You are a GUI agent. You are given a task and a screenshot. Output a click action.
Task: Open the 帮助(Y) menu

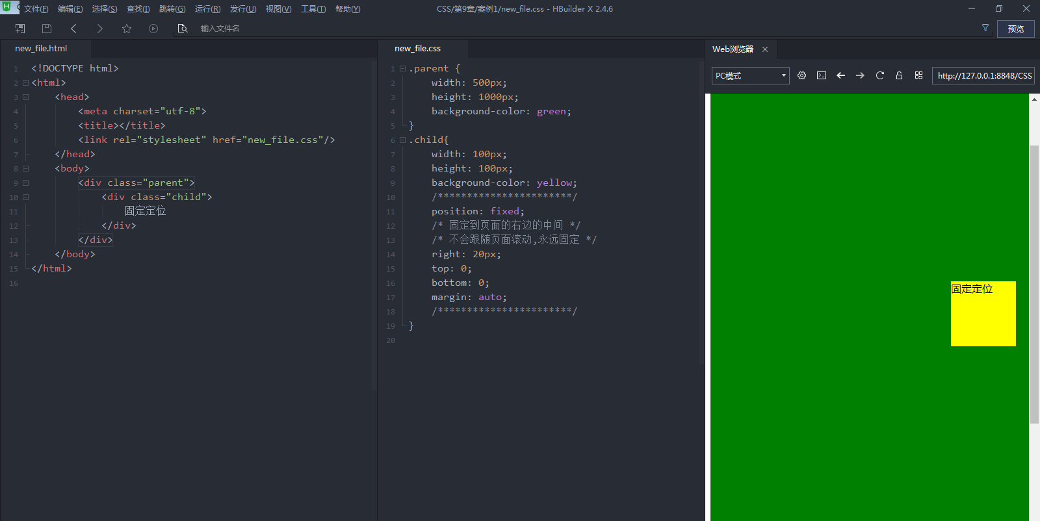pyautogui.click(x=348, y=9)
